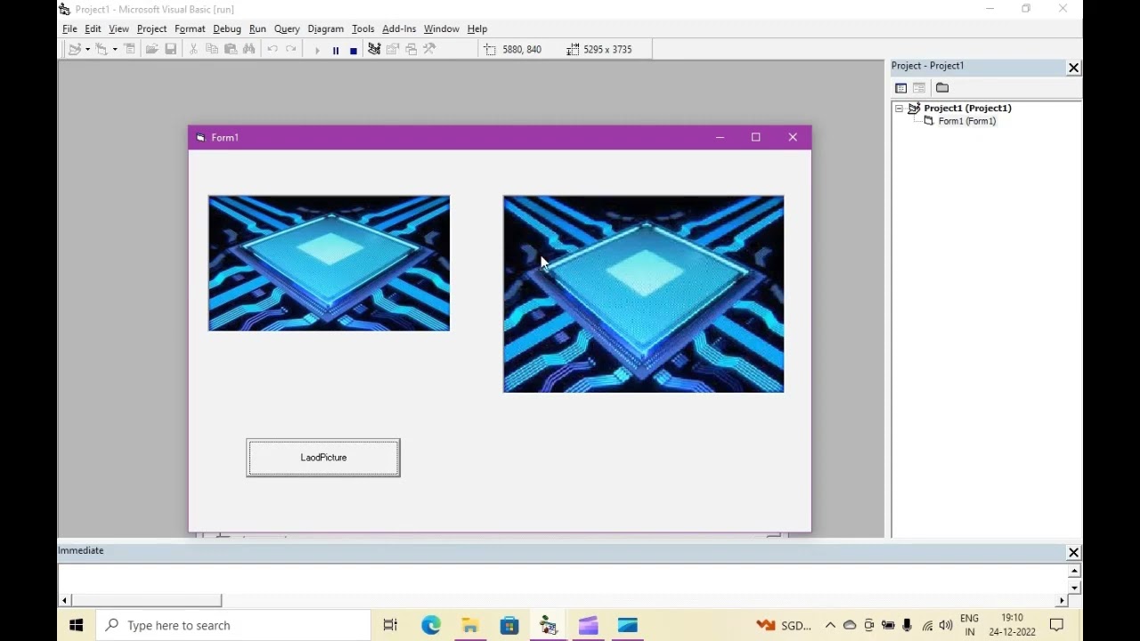The image size is (1140, 641).
Task: Click the larger chip picture on Form1
Action: coord(643,295)
